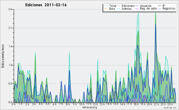Click the Total legend color line
The width and height of the screenshot is (179, 110).
[x=106, y=6]
